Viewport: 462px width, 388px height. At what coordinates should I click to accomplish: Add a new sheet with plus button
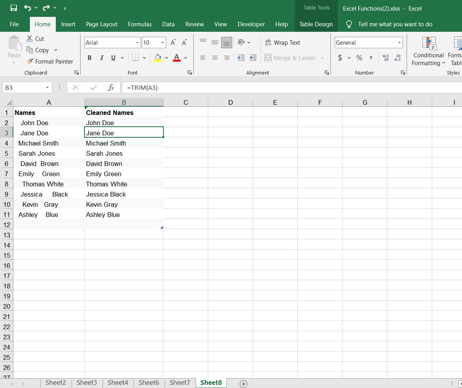point(244,384)
